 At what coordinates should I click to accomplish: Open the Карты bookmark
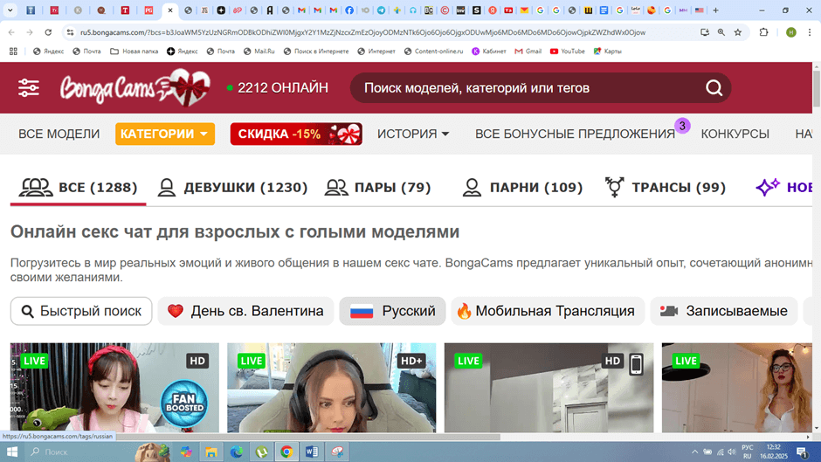coord(607,52)
